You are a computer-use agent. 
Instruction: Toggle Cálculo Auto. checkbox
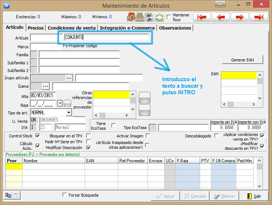[x=38, y=146]
